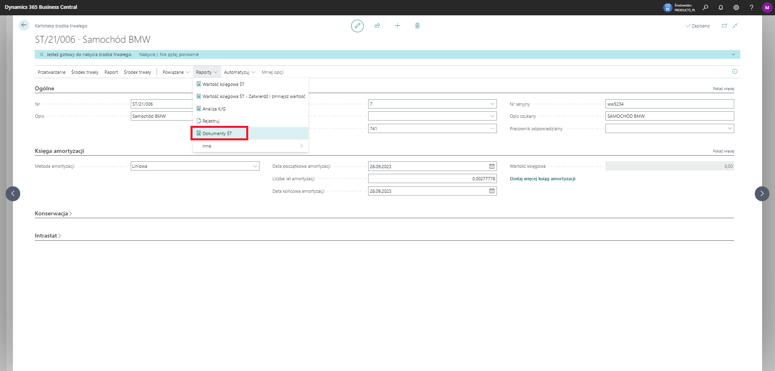Open the first Środek trwały action menu
Viewport: 775px width, 371px height.
(x=85, y=72)
